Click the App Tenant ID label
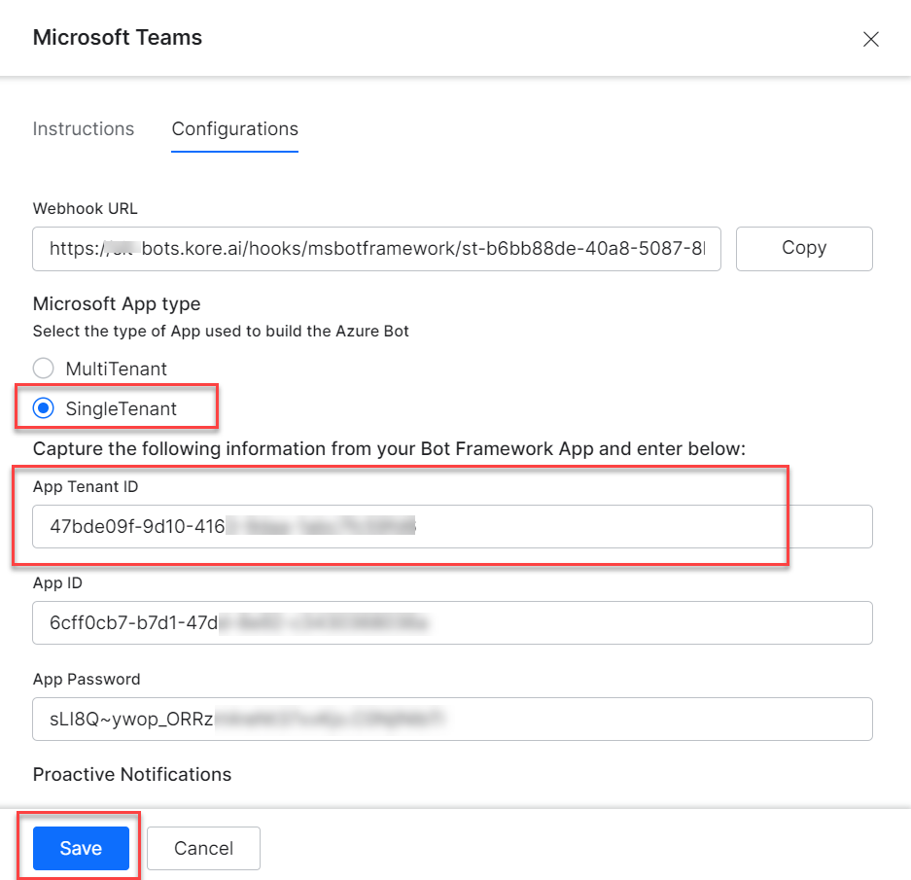This screenshot has height=880, width=911. click(86, 486)
